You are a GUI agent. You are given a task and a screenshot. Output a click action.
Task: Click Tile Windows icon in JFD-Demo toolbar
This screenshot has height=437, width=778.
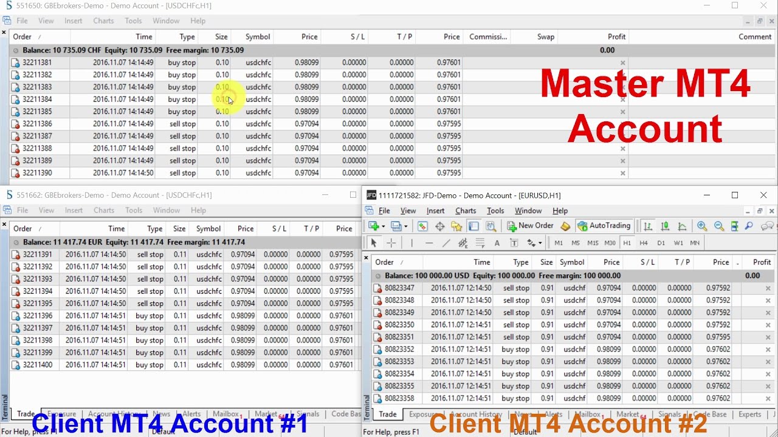[734, 226]
